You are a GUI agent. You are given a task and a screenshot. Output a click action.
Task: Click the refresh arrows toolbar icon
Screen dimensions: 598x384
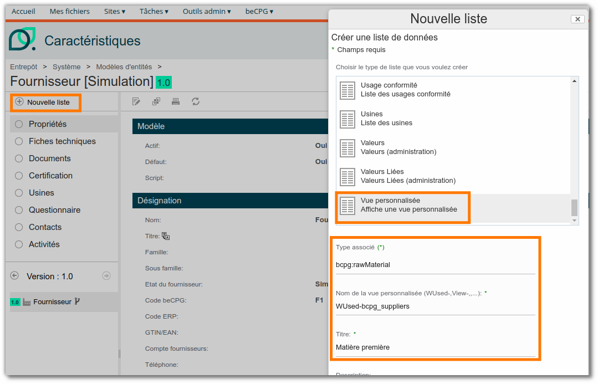196,101
